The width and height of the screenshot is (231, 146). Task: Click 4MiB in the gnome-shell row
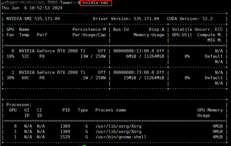(218, 137)
